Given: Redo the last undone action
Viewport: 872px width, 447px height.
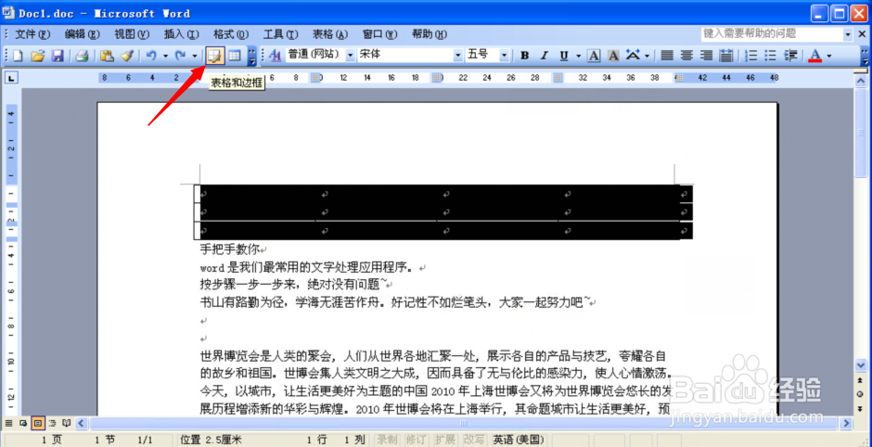Looking at the screenshot, I should coord(180,56).
